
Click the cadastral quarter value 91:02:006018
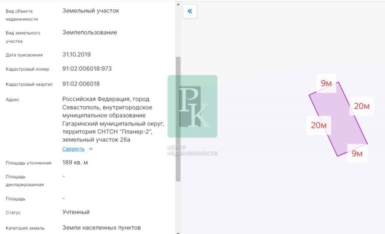pyautogui.click(x=81, y=84)
